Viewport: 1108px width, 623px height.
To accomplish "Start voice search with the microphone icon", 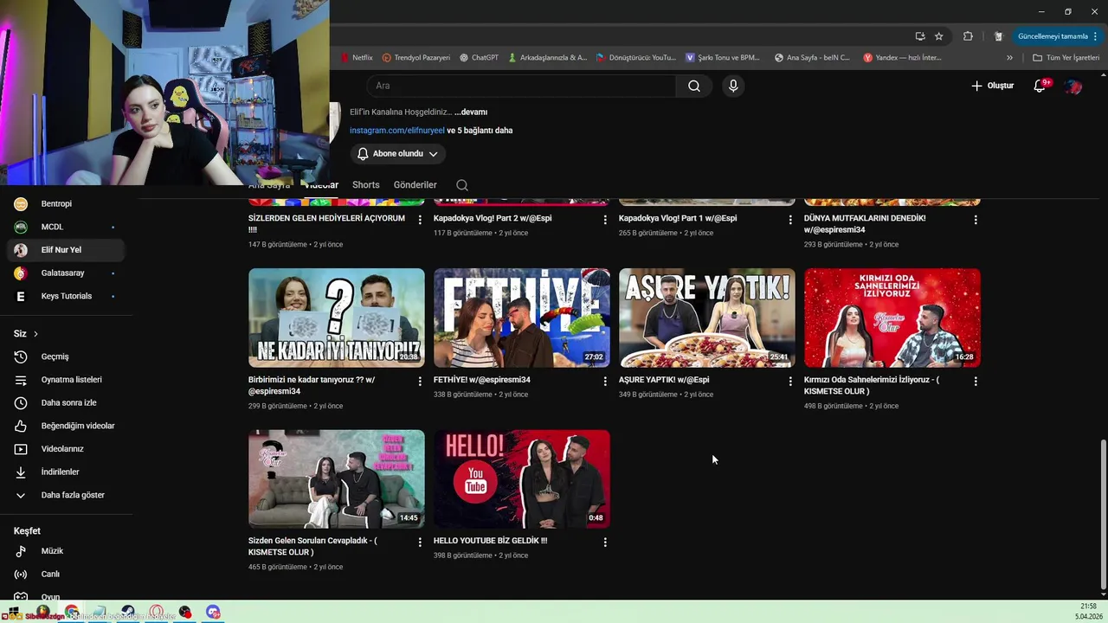I will (x=733, y=86).
